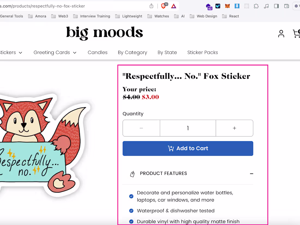Open the extensions puzzle piece menu
Image resolution: width=300 pixels, height=225 pixels.
256,6
